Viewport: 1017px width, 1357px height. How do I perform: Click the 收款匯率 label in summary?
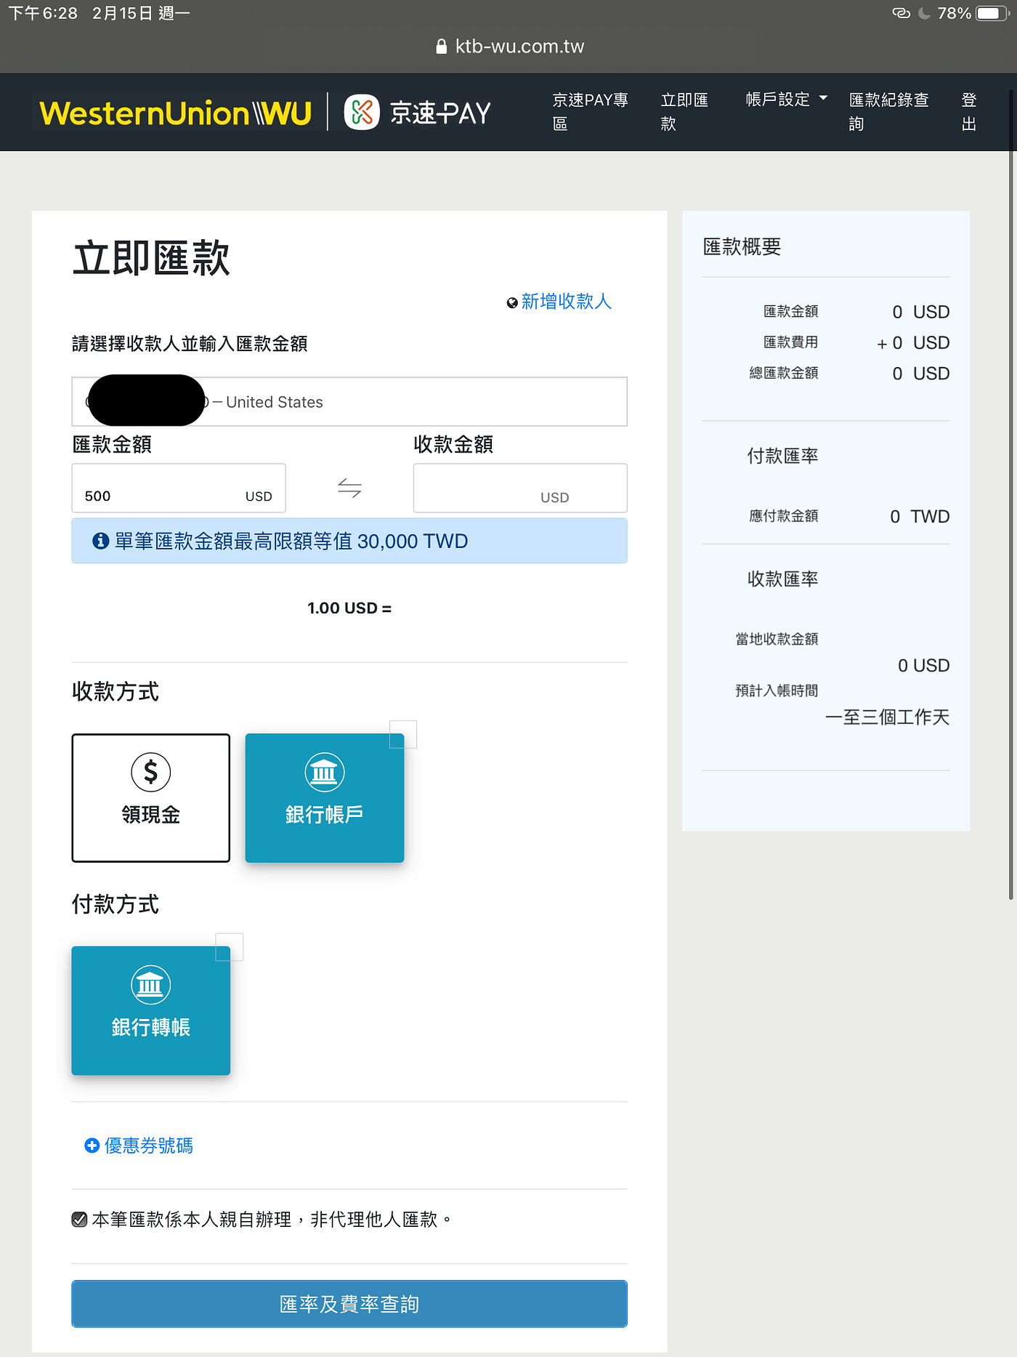coord(782,579)
